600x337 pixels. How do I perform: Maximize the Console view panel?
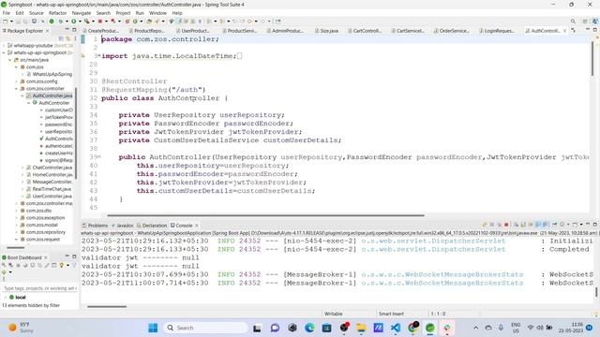pos(594,225)
